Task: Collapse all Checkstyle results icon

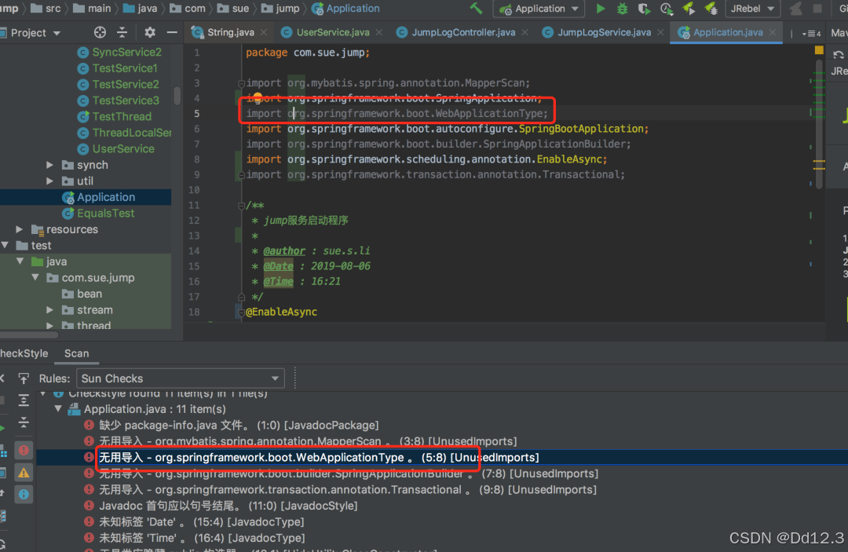Action: click(24, 422)
